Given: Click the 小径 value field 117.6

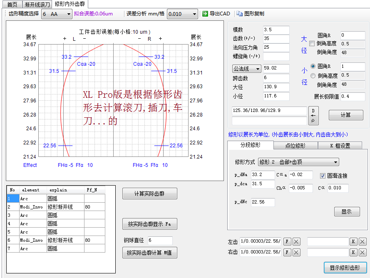Looking at the screenshot, I should click(x=276, y=96).
